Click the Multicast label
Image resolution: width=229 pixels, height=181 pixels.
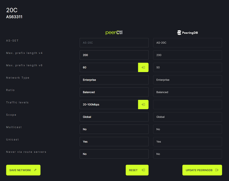14,127
